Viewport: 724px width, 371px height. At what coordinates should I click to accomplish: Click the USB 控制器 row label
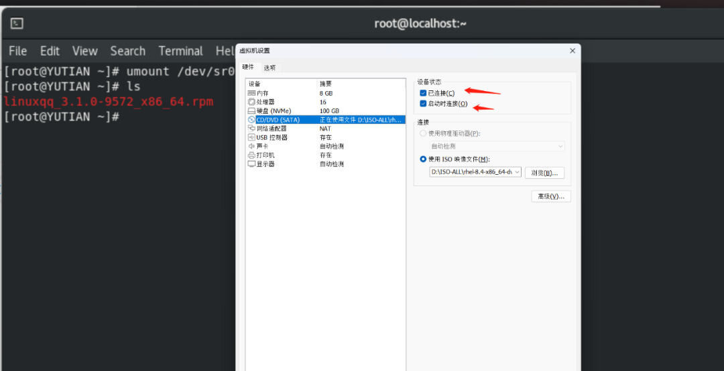272,137
